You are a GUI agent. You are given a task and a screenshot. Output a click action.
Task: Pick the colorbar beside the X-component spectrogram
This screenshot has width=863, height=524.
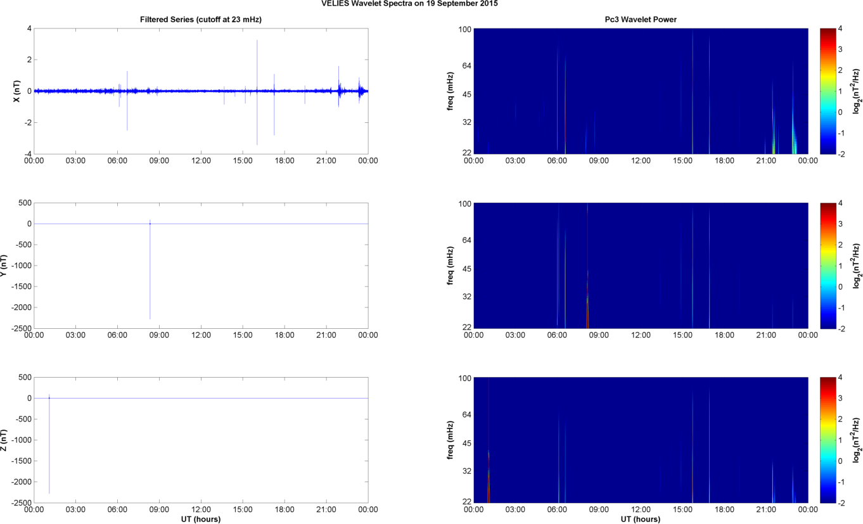[x=828, y=91]
